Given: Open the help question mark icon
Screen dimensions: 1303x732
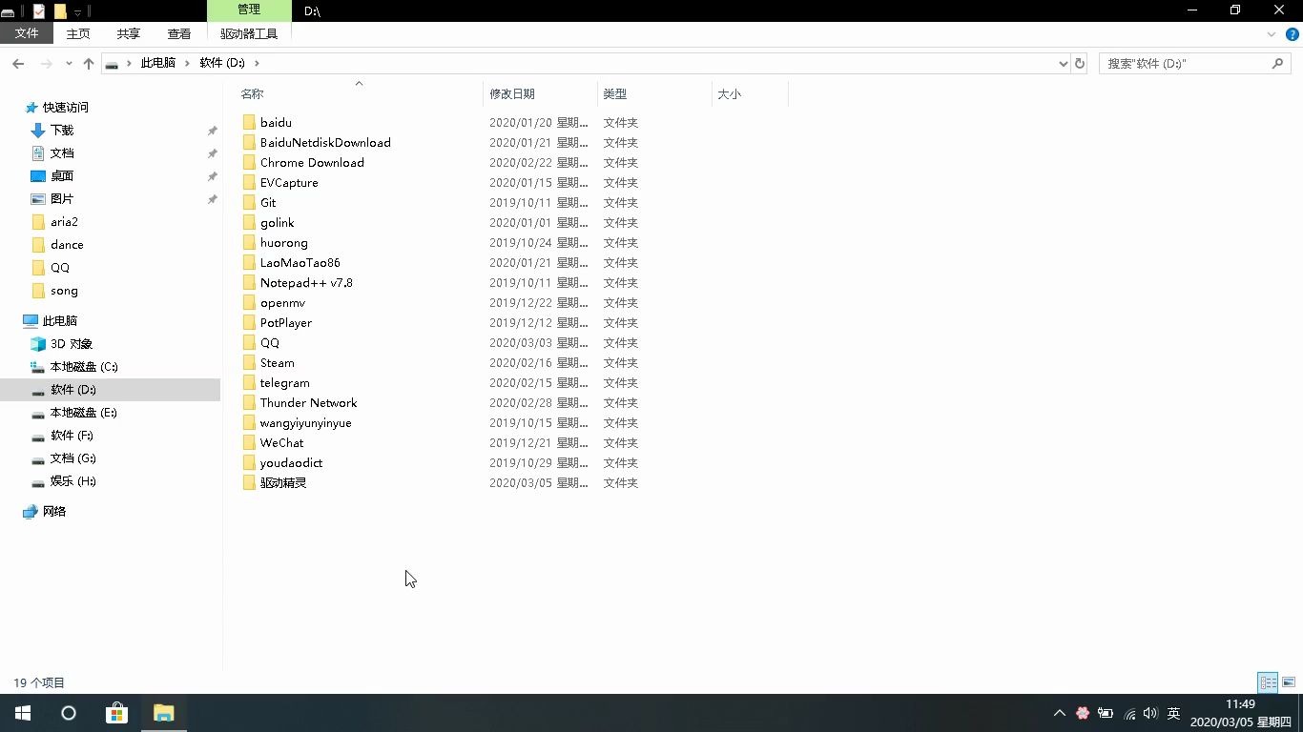Looking at the screenshot, I should (1293, 34).
